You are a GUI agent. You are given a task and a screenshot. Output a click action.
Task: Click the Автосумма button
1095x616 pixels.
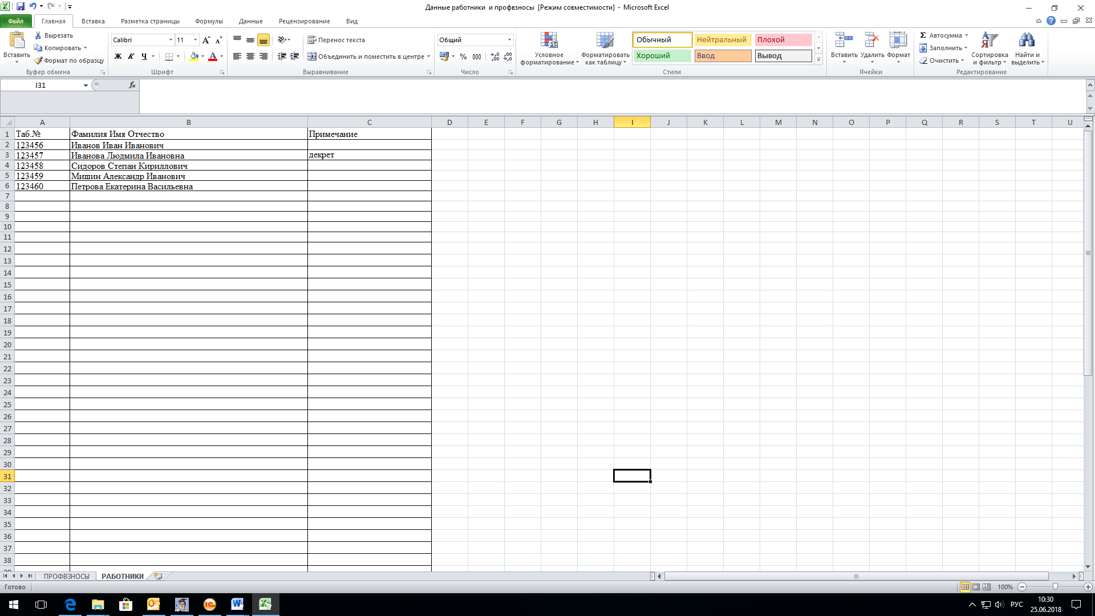click(x=944, y=35)
